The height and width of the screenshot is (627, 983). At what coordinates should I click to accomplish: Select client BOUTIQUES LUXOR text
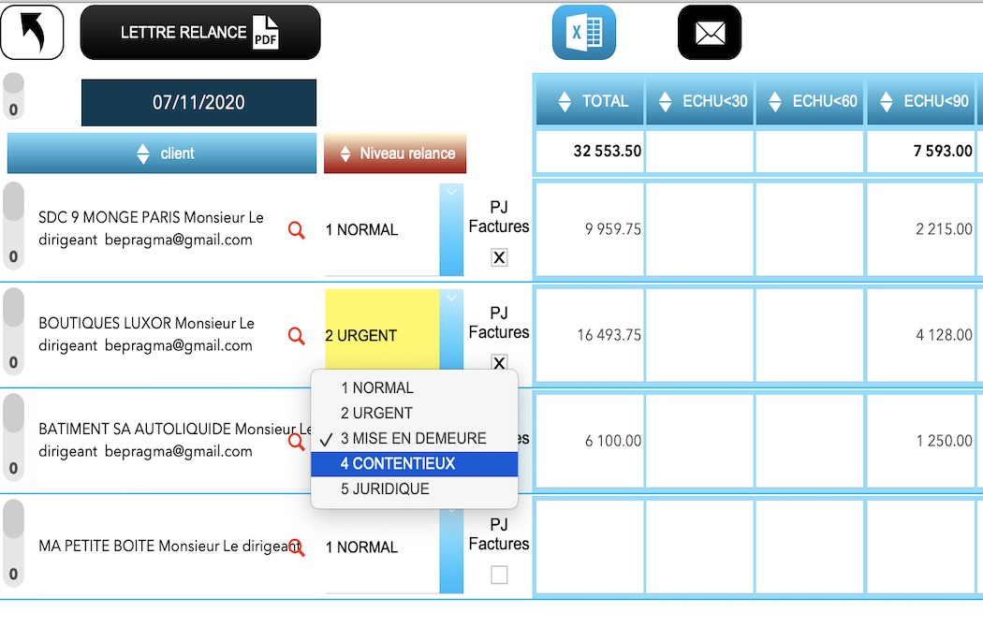pyautogui.click(x=147, y=334)
